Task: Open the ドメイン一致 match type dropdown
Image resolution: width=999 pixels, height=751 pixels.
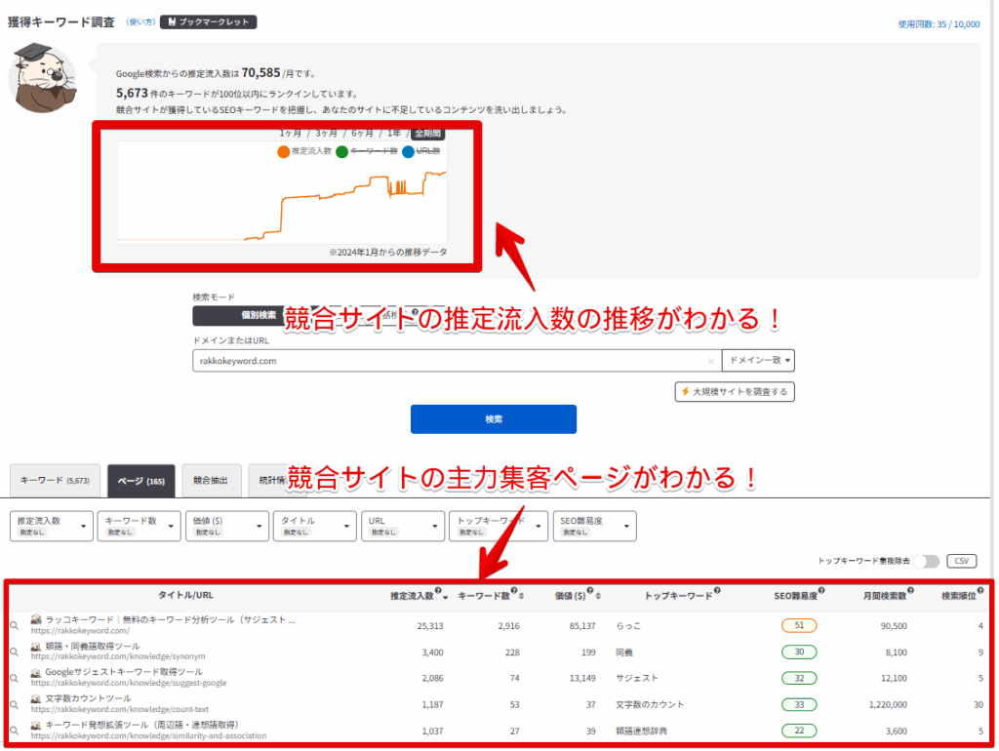Action: click(758, 361)
